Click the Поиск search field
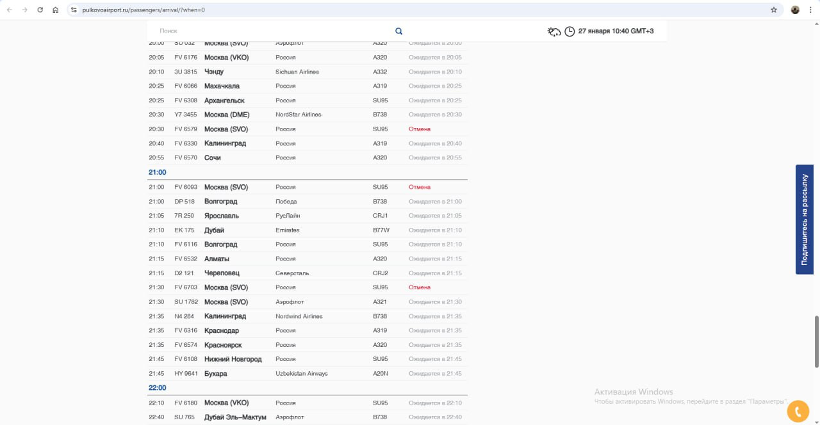Viewport: 820px width, 425px height. [269, 31]
